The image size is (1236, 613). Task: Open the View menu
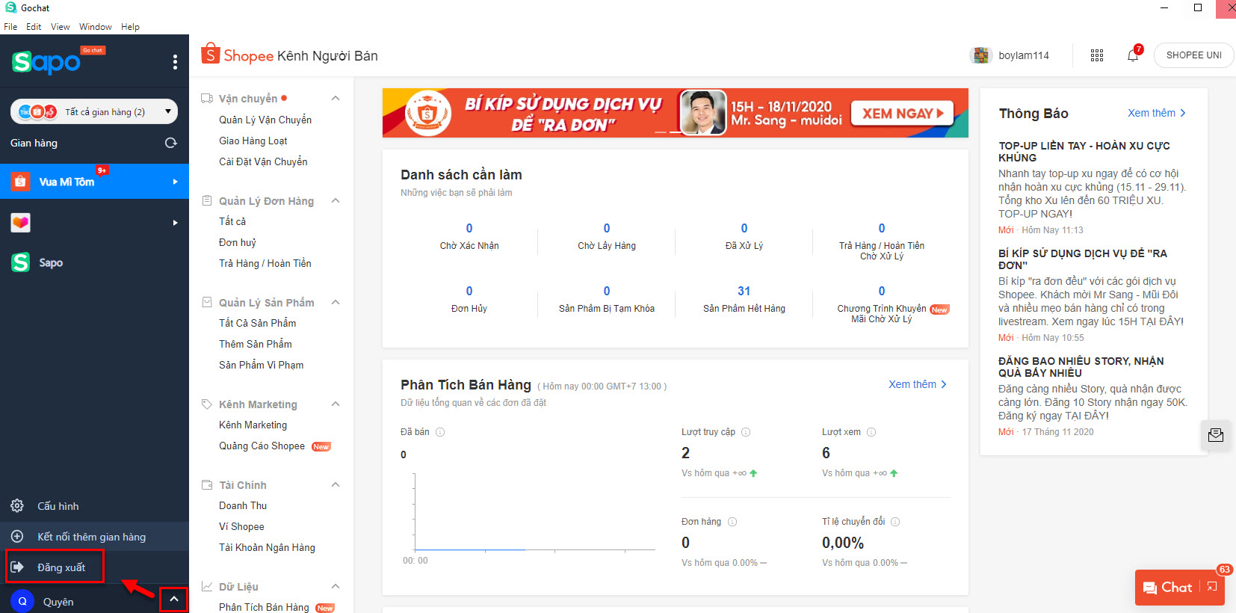coord(61,27)
